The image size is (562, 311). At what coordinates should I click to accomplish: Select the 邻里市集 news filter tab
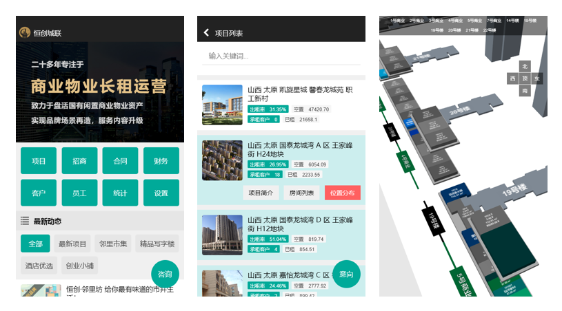[113, 244]
